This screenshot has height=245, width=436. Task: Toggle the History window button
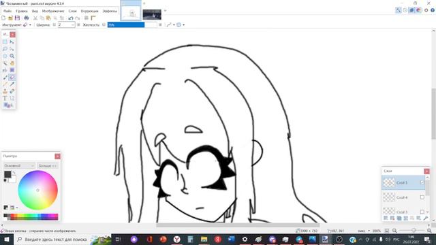tap(405, 10)
